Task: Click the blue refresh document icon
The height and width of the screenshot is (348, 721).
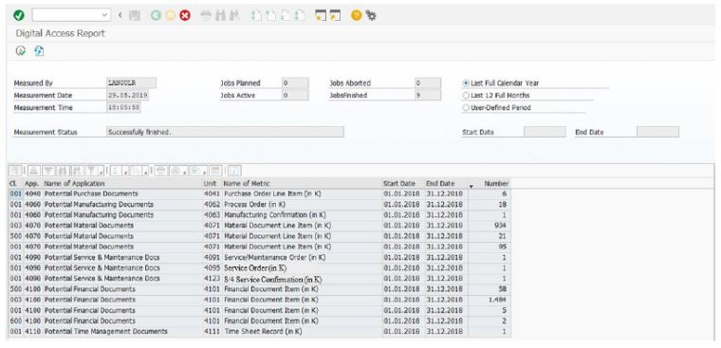Action: (39, 50)
